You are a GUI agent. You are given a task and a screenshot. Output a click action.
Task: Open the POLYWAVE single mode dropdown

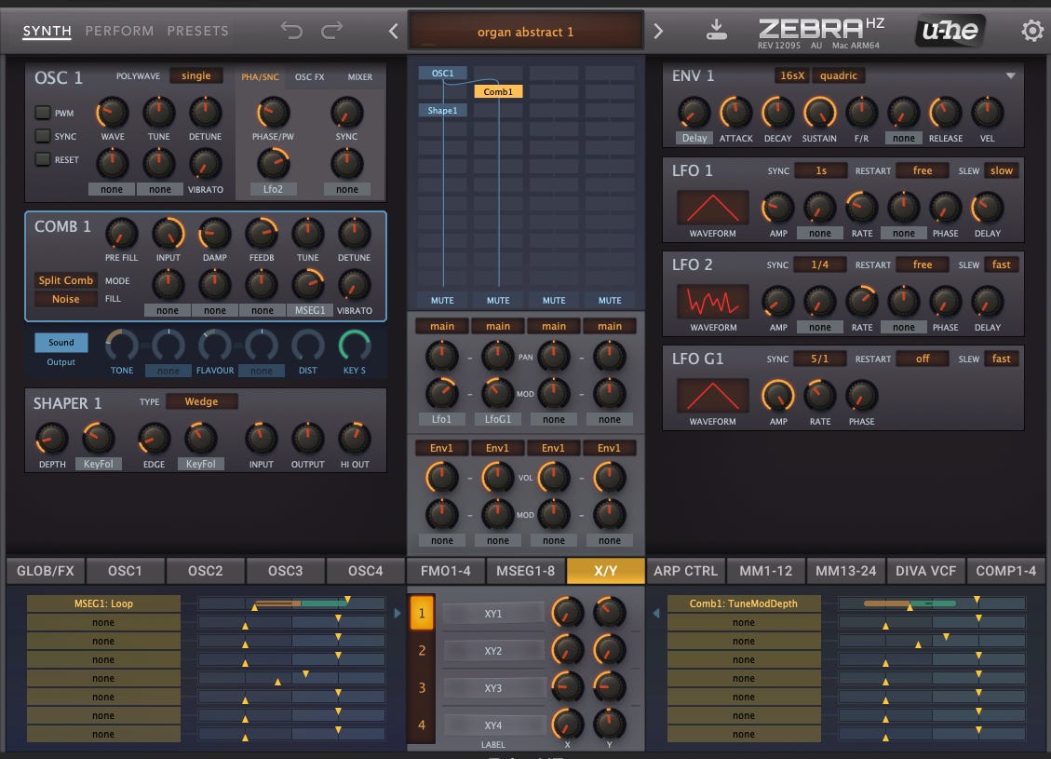[x=195, y=75]
